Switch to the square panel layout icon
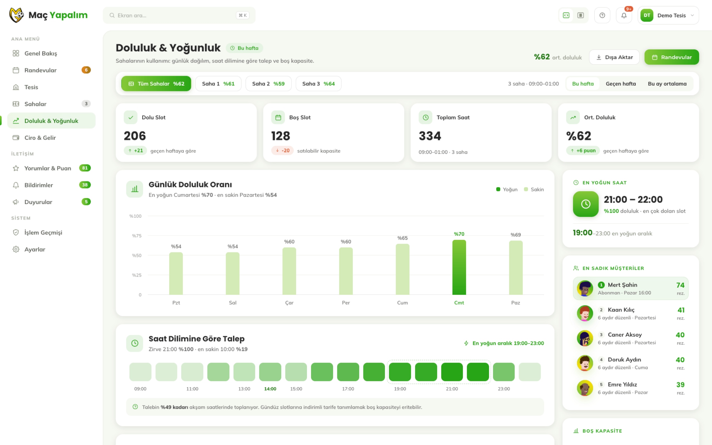 580,15
